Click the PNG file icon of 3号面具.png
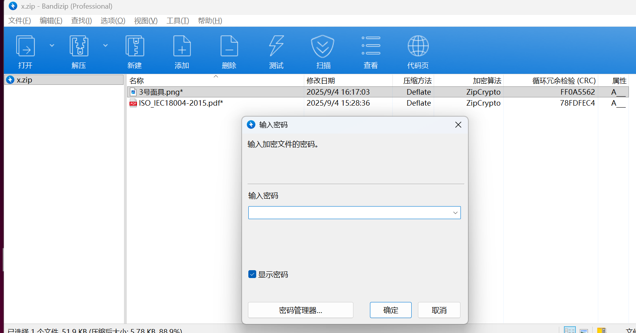 (x=133, y=92)
